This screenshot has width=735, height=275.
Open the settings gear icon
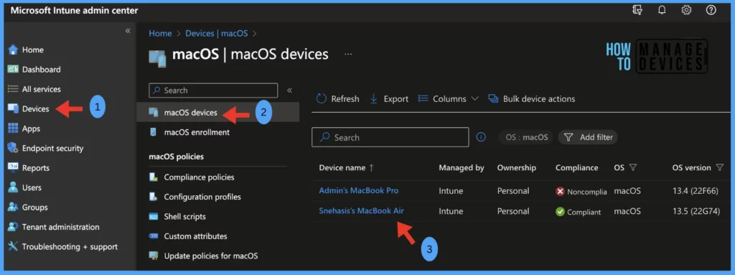point(686,10)
